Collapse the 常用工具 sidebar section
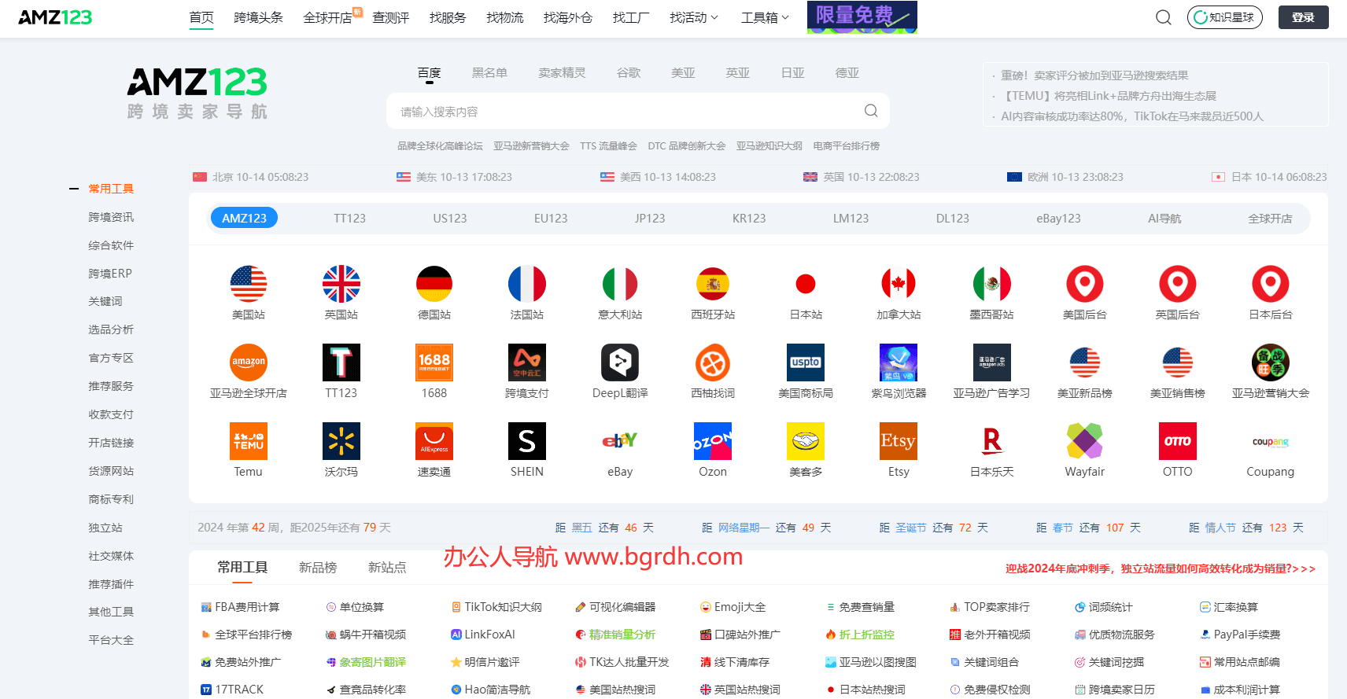The width and height of the screenshot is (1347, 699). pos(74,189)
